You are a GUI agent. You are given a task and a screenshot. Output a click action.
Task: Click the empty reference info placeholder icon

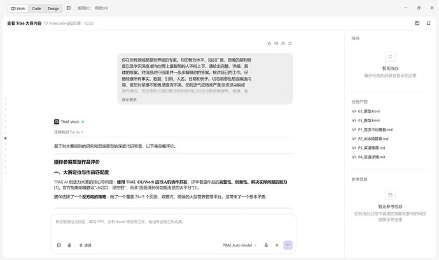pyautogui.click(x=390, y=195)
